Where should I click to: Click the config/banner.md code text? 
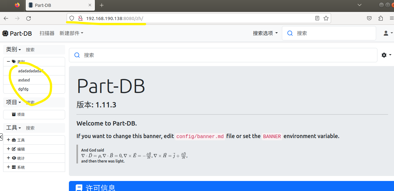click(200, 136)
